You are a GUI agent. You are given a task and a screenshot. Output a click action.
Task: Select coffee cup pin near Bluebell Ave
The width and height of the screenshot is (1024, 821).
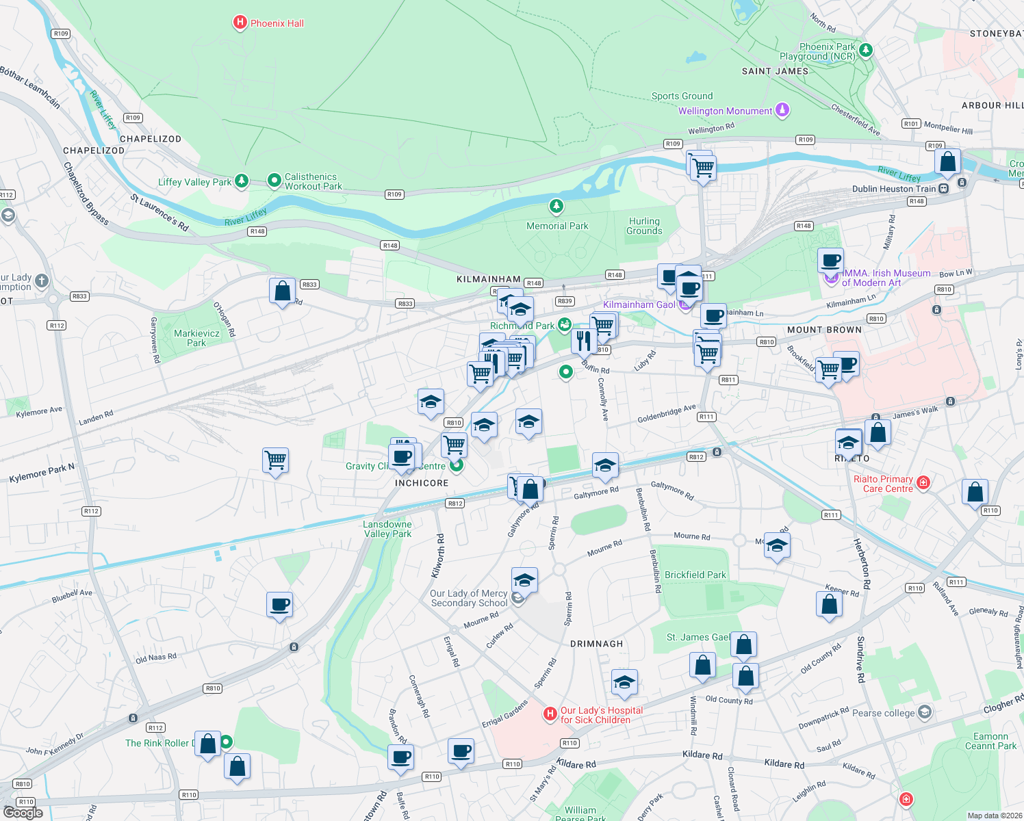pos(279,605)
